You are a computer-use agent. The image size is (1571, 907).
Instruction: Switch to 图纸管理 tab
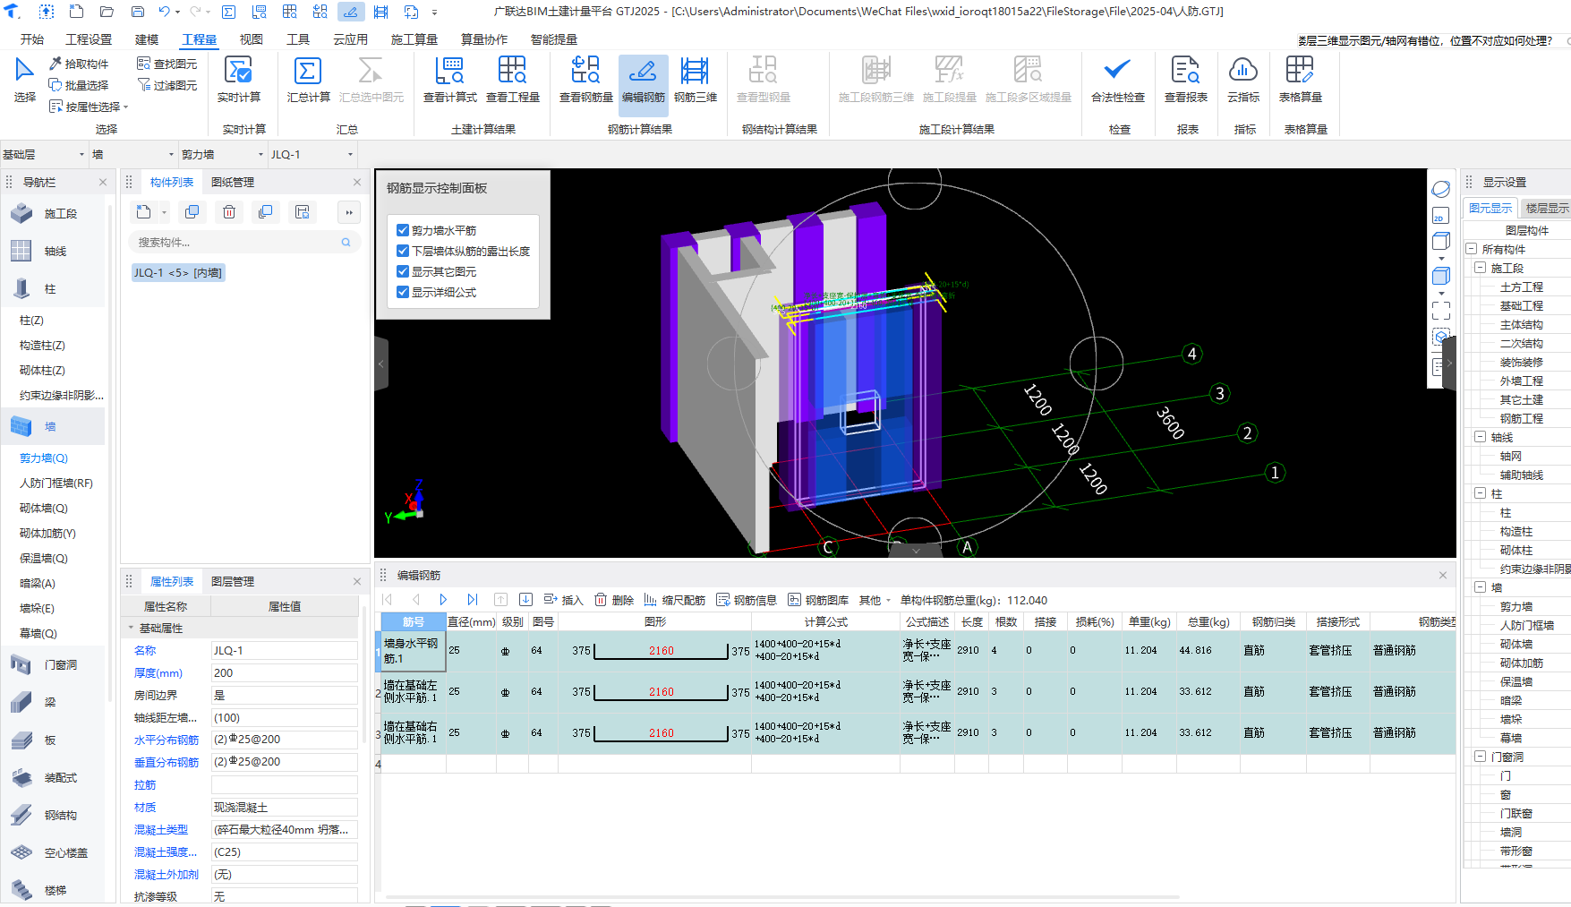(x=233, y=182)
